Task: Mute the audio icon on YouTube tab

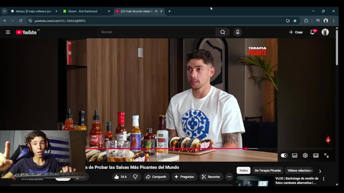Action: (x=156, y=11)
